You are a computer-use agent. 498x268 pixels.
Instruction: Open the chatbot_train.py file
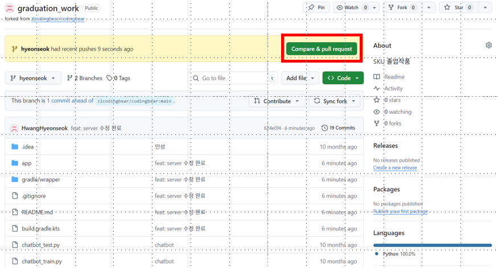[x=42, y=261]
